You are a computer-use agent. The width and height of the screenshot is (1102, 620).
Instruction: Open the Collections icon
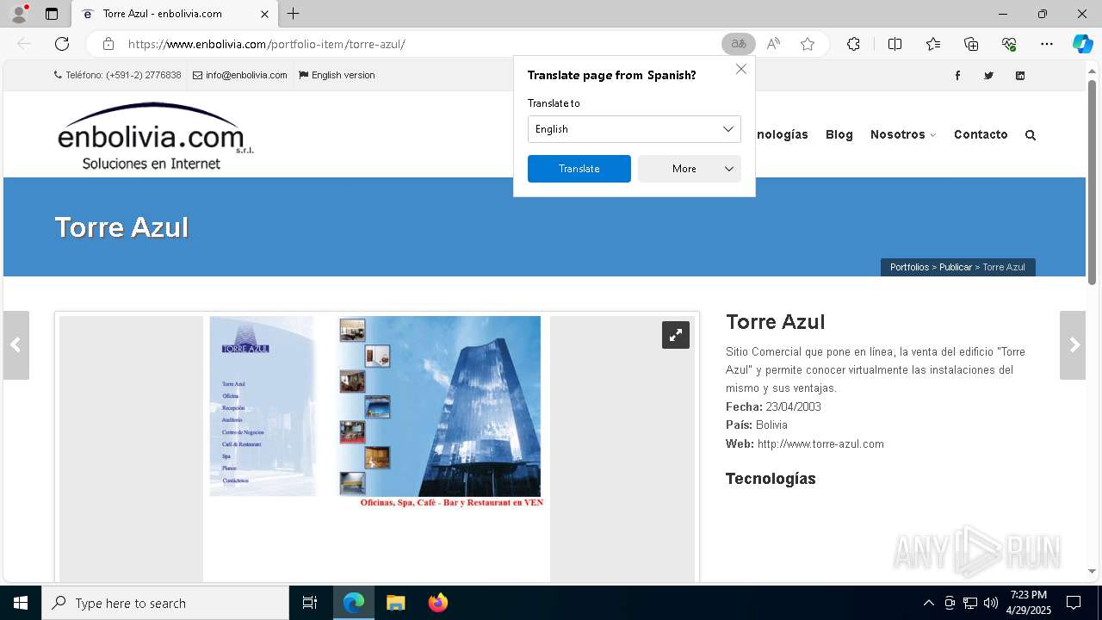[971, 44]
